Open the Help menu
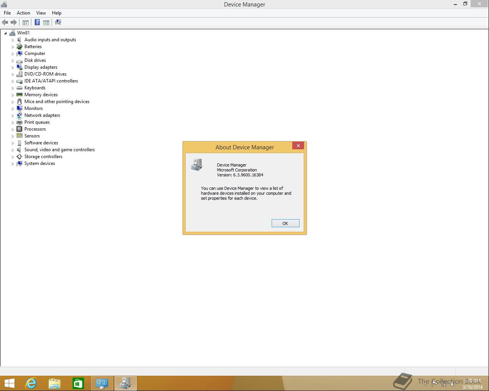489x391 pixels. click(57, 13)
